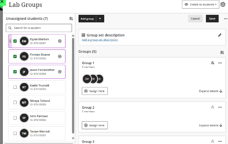Screen dimensions: 228x144
Task: Click the student list scrollbar thumb
Action: (x=73, y=86)
